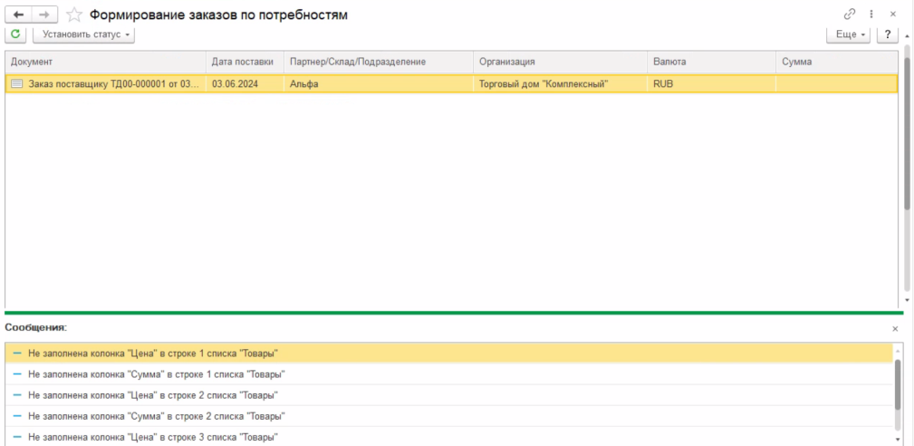Click the Дата поставки column header
Viewport: 914px width, 446px height.
pos(243,62)
